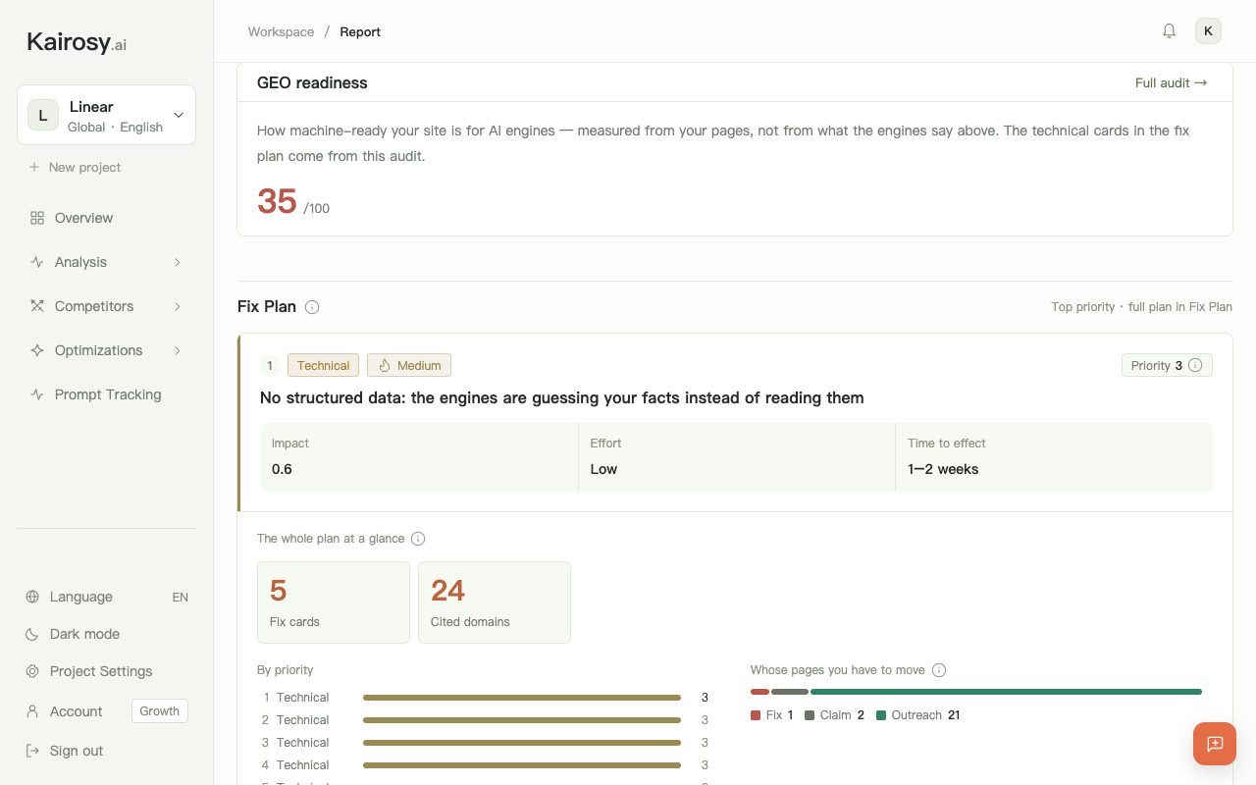This screenshot has height=785, width=1256.
Task: Open the K user avatar
Action: (x=1208, y=31)
